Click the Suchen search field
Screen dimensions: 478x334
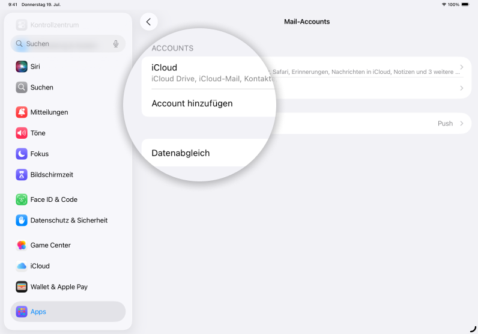coord(66,44)
